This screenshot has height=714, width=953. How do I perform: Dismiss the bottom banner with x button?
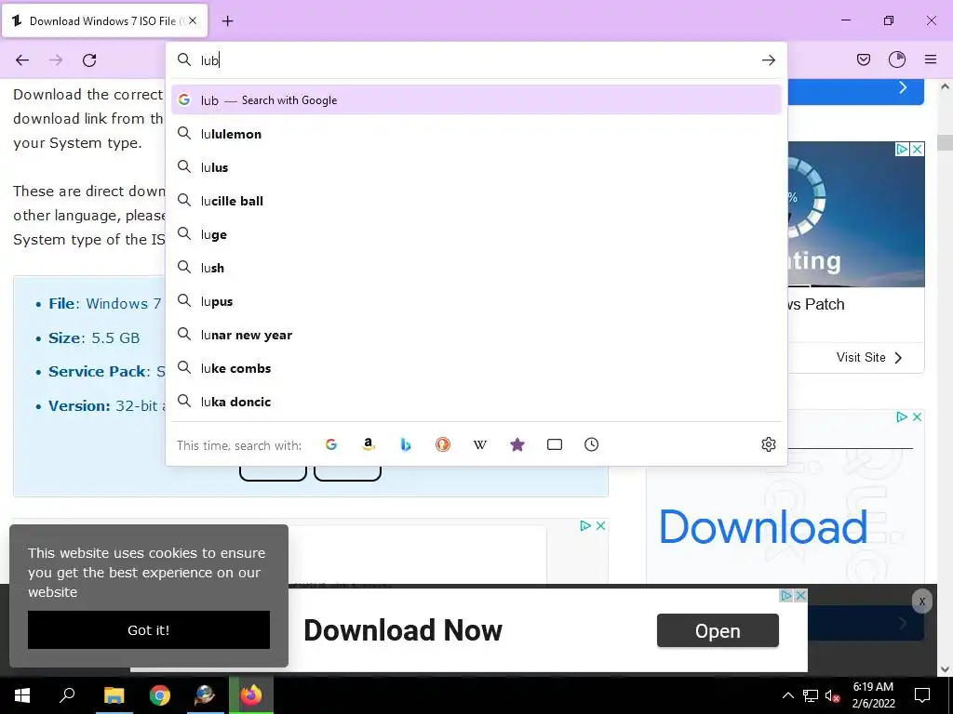(921, 602)
